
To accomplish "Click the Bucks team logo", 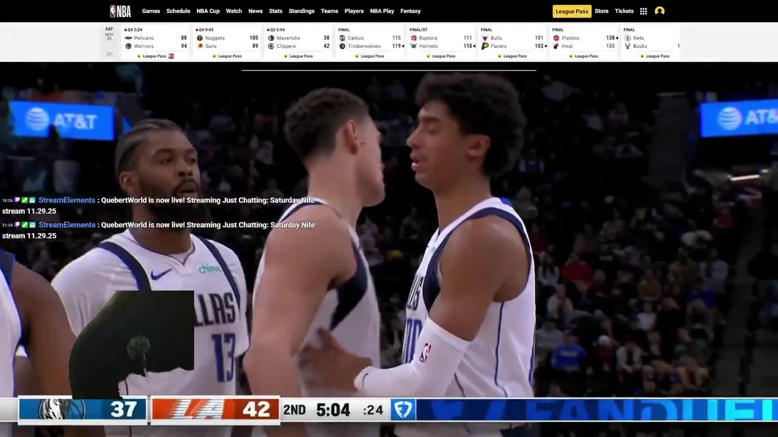I will [628, 46].
